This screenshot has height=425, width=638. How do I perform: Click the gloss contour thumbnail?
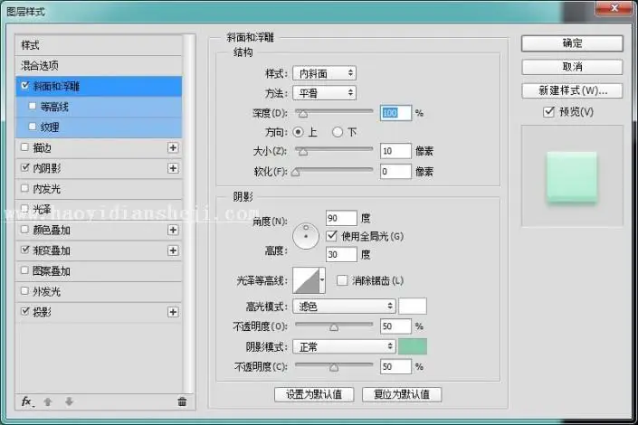coord(306,280)
